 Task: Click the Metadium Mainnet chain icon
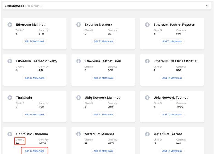pyautogui.click(x=78, y=134)
